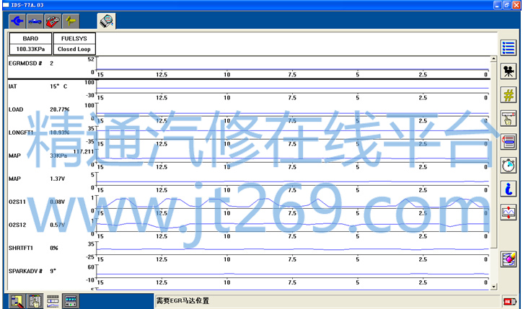This screenshot has width=523, height=309.
Task: Select the datalogger magnifier tab
Action: coord(106,21)
